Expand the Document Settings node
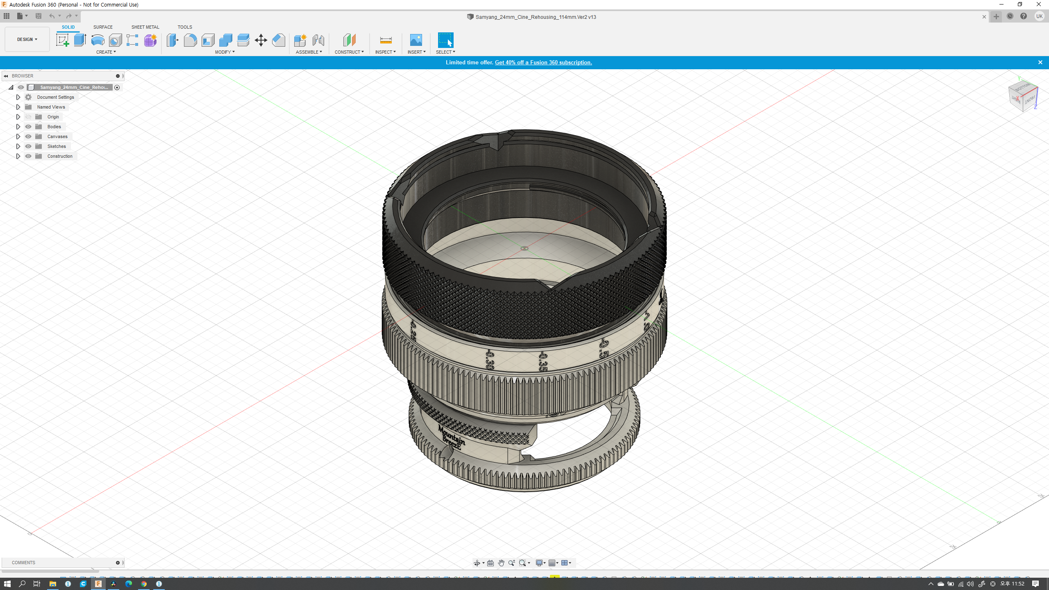 pos(18,97)
